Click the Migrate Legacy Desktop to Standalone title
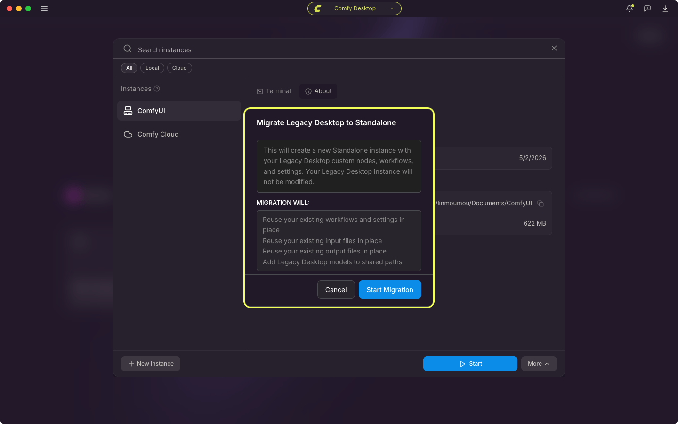Viewport: 678px width, 424px height. point(326,123)
